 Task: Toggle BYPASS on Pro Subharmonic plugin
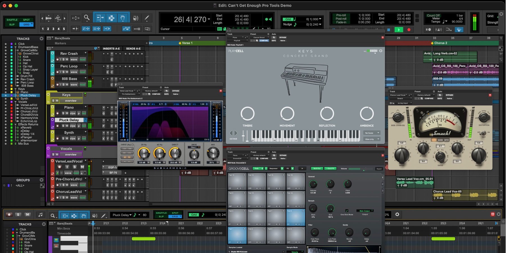176,91
